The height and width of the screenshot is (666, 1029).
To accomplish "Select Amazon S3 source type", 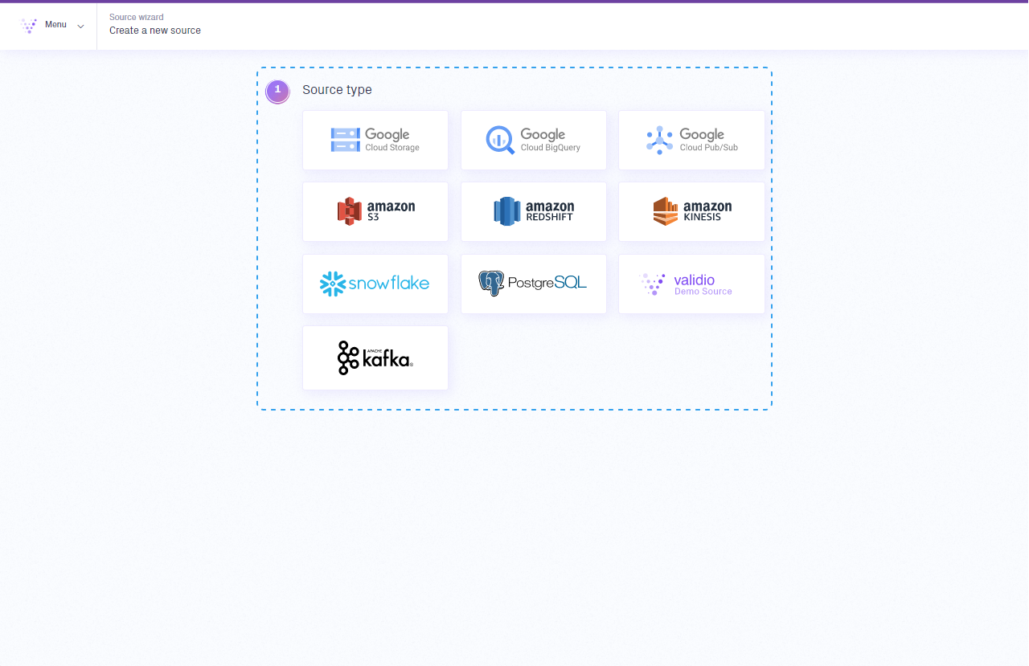I will pos(375,211).
